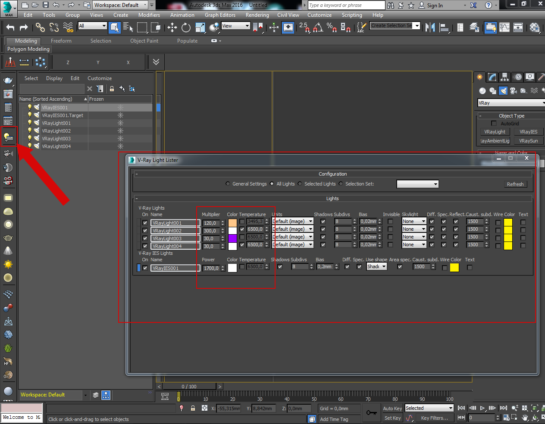The image size is (545, 424).
Task: Click the Redo arrow in main toolbar
Action: coord(24,28)
